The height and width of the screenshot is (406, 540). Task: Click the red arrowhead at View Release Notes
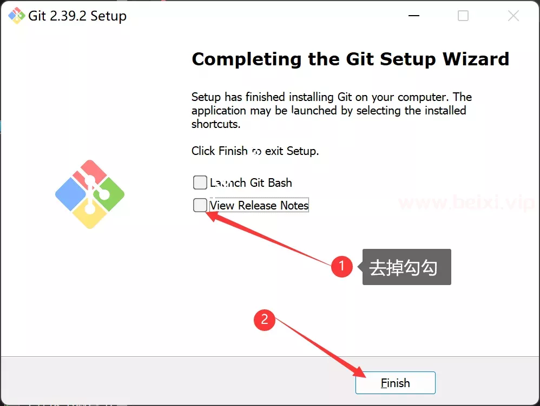click(213, 216)
